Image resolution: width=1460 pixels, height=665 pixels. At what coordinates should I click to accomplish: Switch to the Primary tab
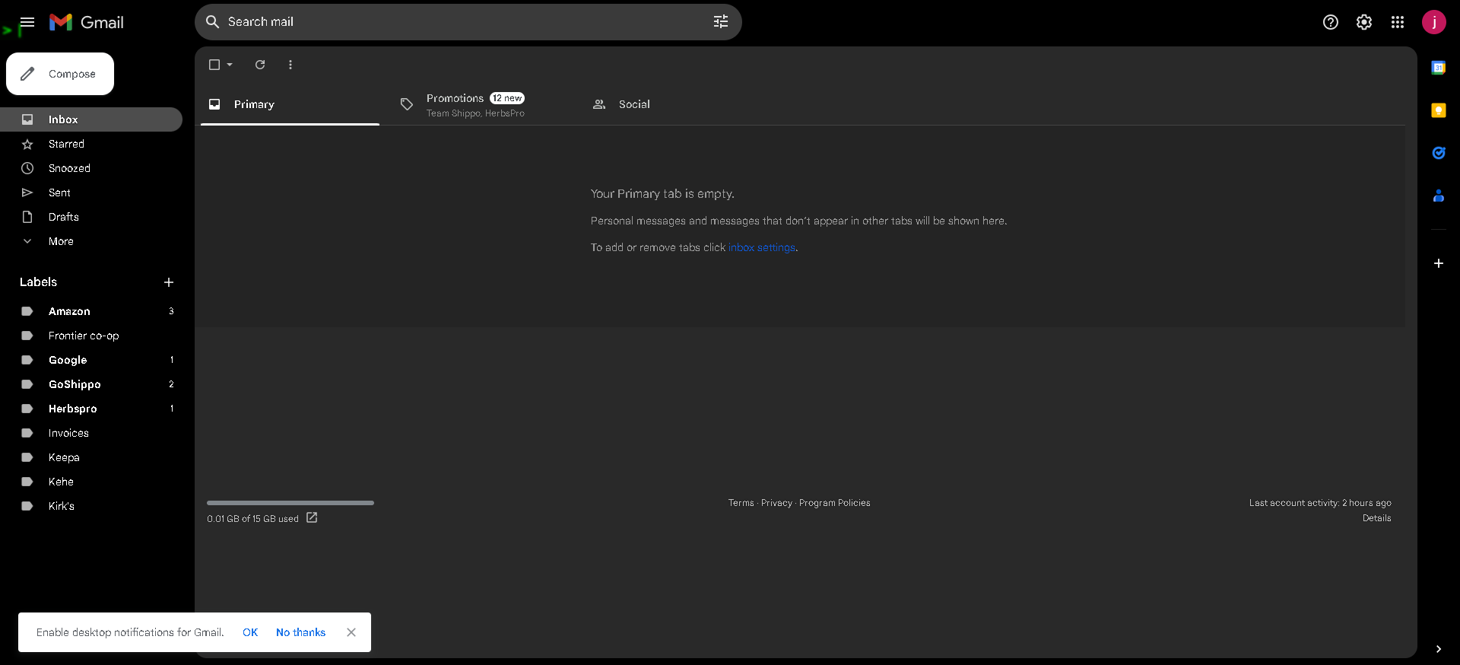click(290, 104)
